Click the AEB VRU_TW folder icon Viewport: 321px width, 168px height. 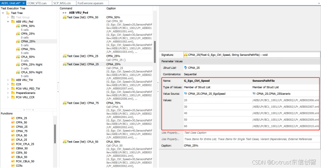(13, 80)
